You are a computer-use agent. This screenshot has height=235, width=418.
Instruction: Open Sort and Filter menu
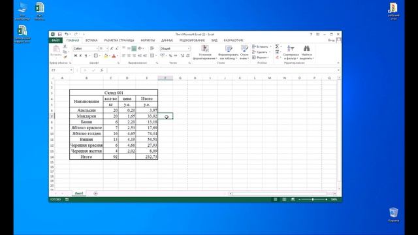[x=291, y=52]
